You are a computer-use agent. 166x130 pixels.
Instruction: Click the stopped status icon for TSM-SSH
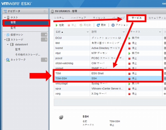129,79
